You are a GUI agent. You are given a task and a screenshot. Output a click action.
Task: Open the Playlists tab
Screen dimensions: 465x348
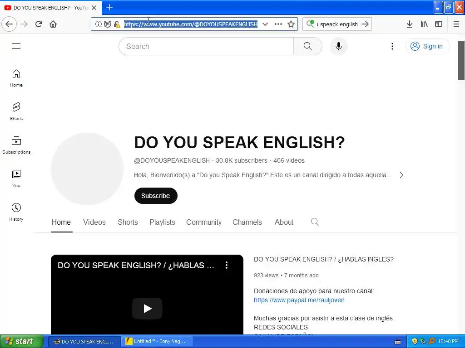162,222
